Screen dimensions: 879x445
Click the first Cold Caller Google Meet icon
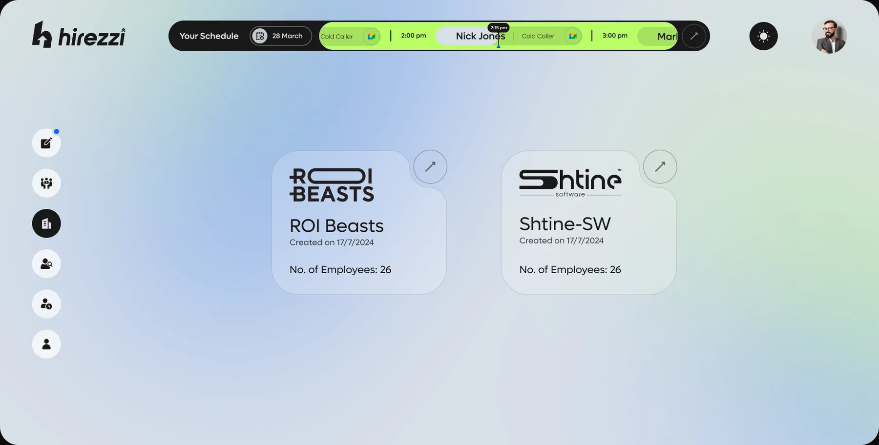372,36
